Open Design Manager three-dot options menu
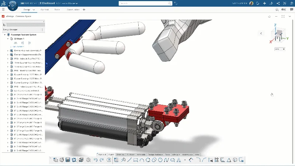 point(42,30)
